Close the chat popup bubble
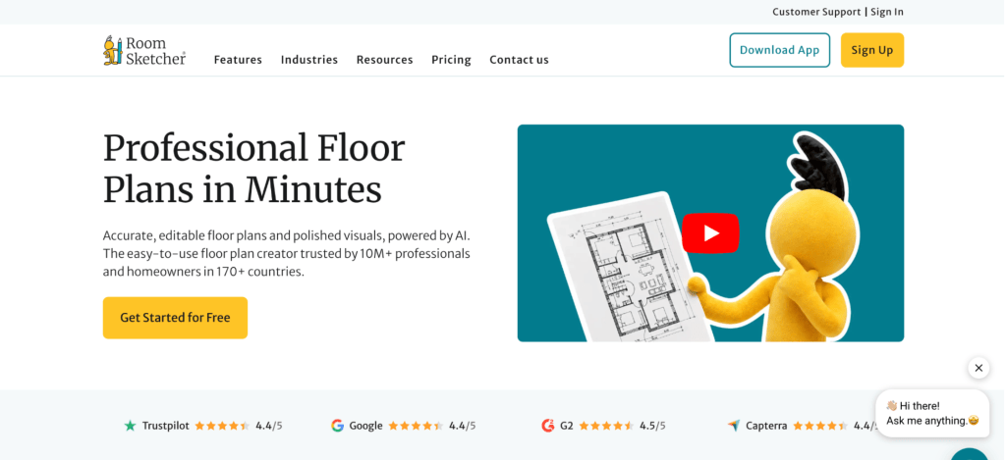This screenshot has height=460, width=1006. [x=978, y=368]
